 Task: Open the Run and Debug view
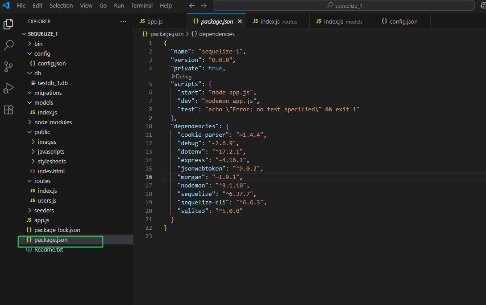pyautogui.click(x=8, y=88)
